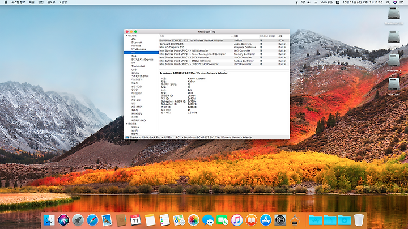Image resolution: width=408 pixels, height=229 pixels.
Task: Open the Trash in Dock
Action: pos(359,220)
